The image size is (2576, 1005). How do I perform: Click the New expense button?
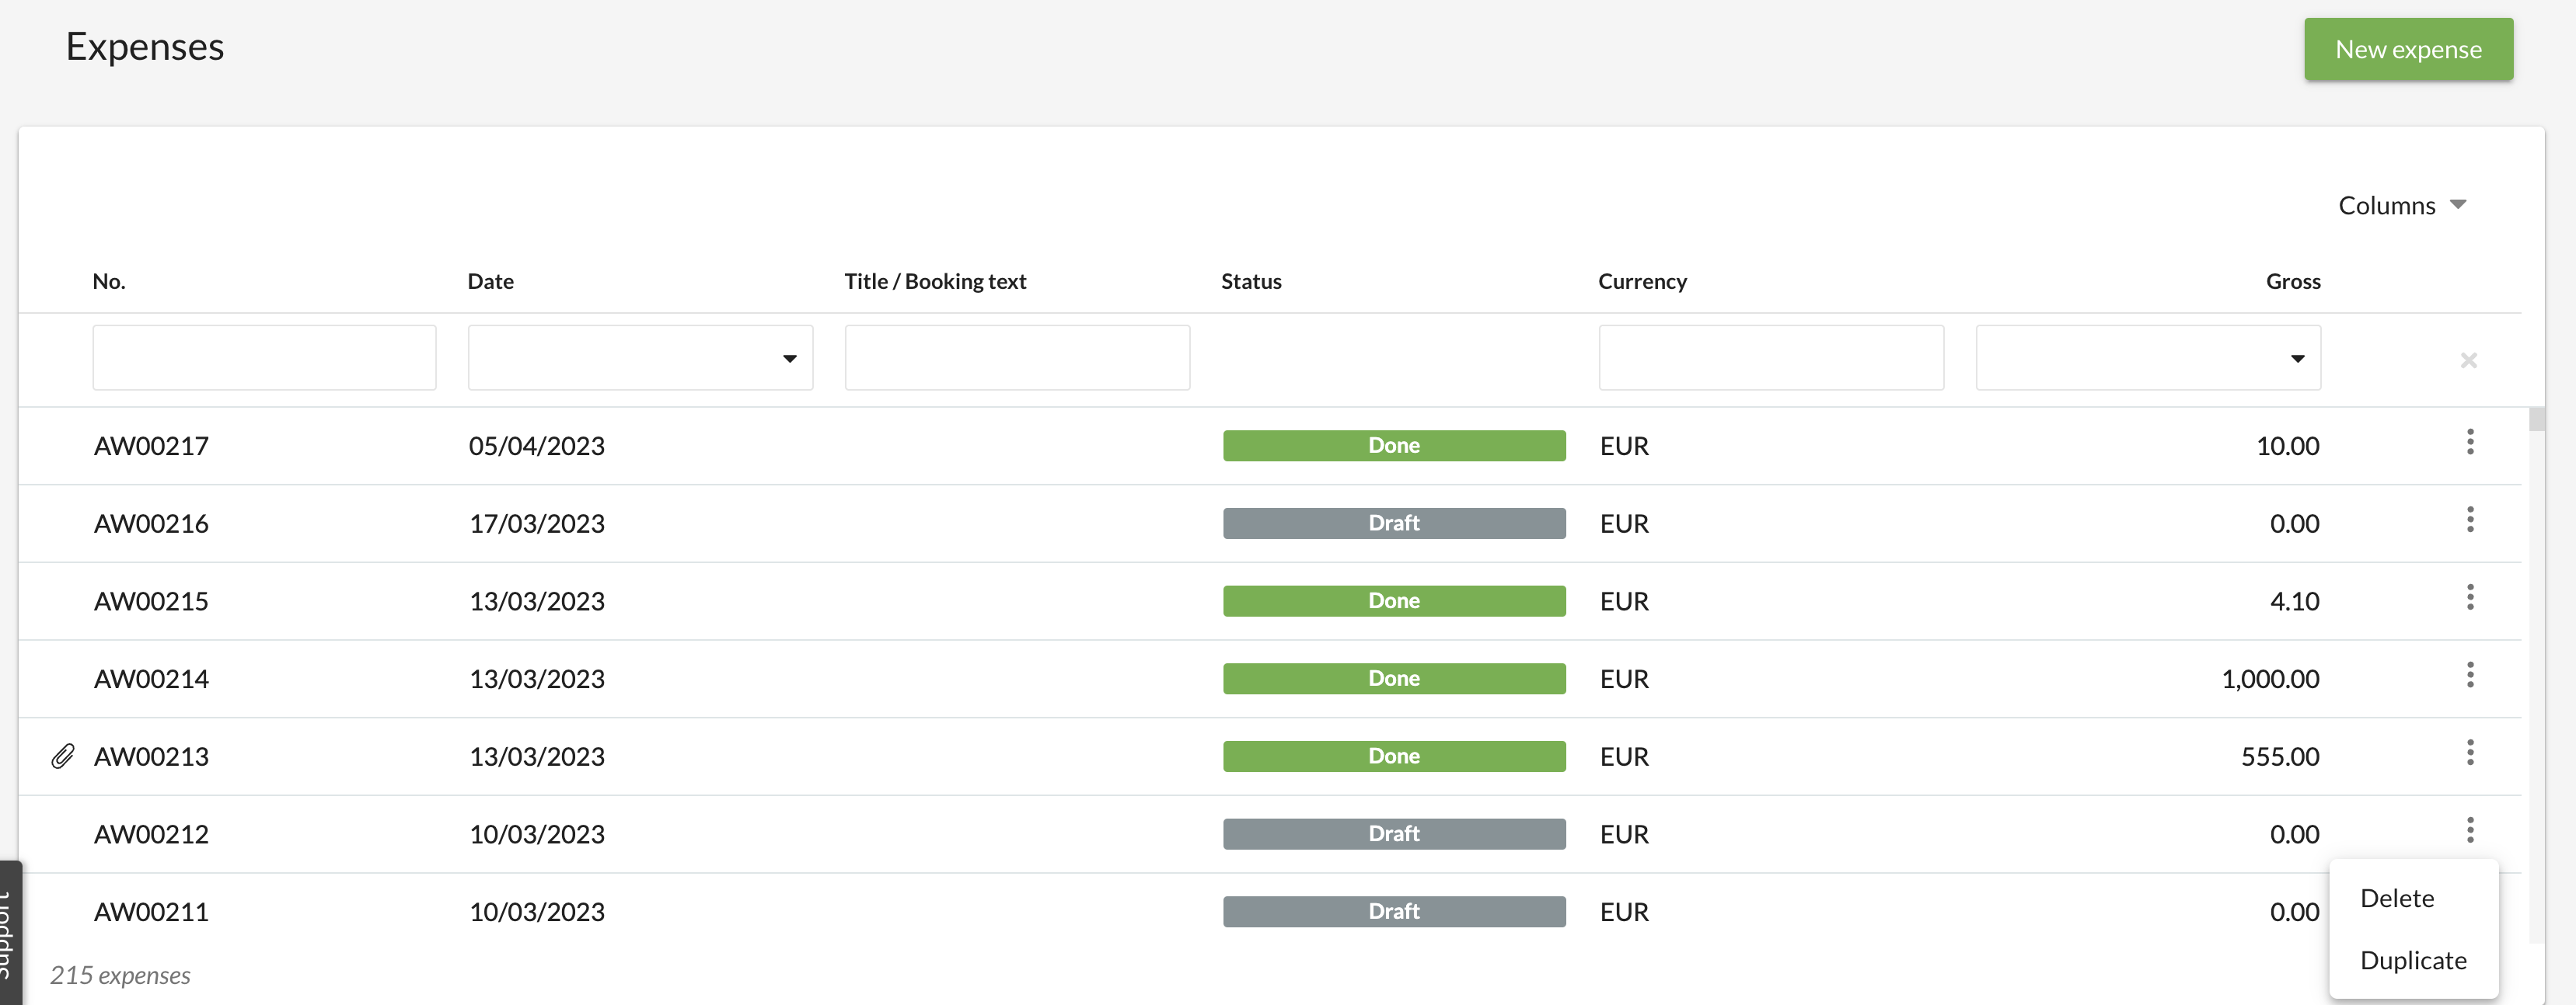click(x=2407, y=50)
